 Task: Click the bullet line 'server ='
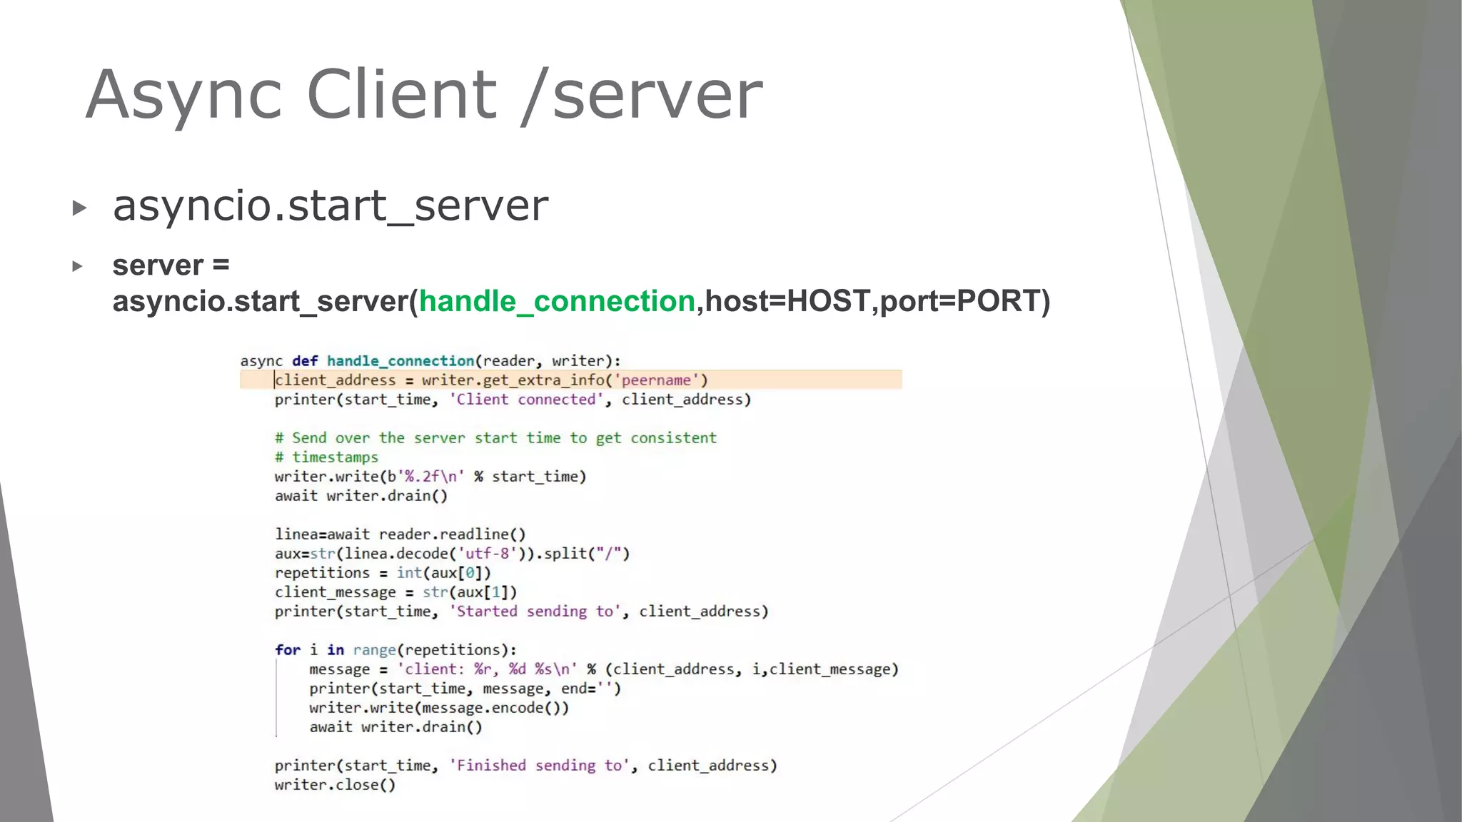[171, 265]
